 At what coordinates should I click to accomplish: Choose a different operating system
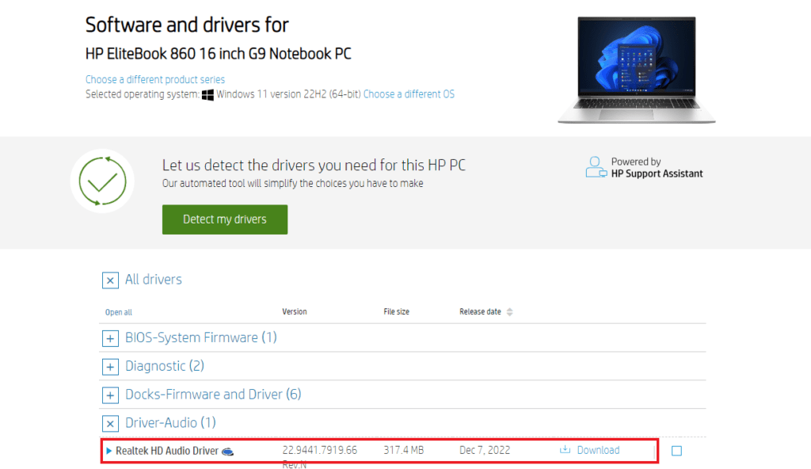[x=409, y=93]
